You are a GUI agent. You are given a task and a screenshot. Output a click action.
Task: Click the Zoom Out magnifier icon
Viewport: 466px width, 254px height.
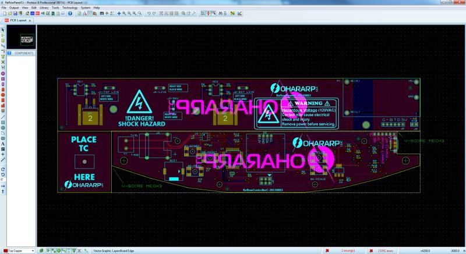[129, 13]
